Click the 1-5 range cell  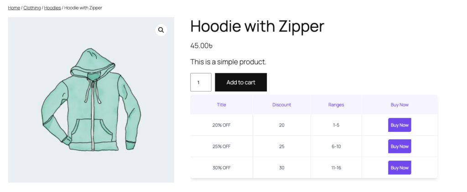(x=336, y=125)
